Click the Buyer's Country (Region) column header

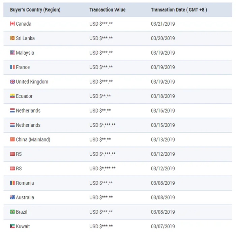pos(35,10)
